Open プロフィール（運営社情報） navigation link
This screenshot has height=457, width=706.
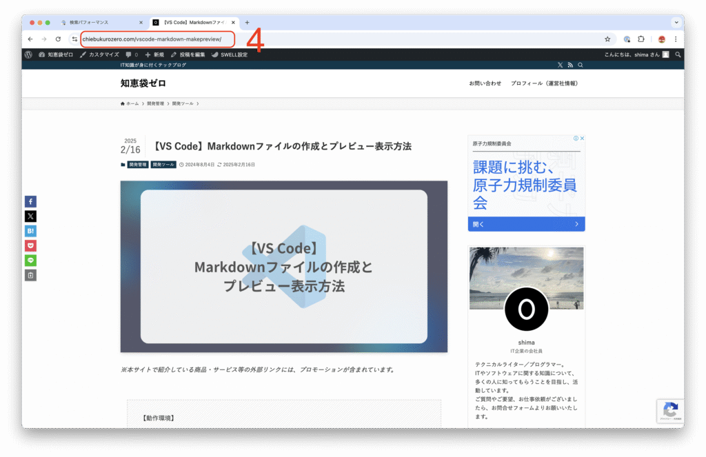click(x=545, y=83)
